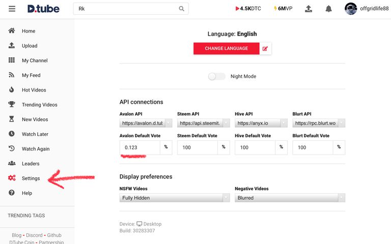Open New Videos page

click(35, 119)
